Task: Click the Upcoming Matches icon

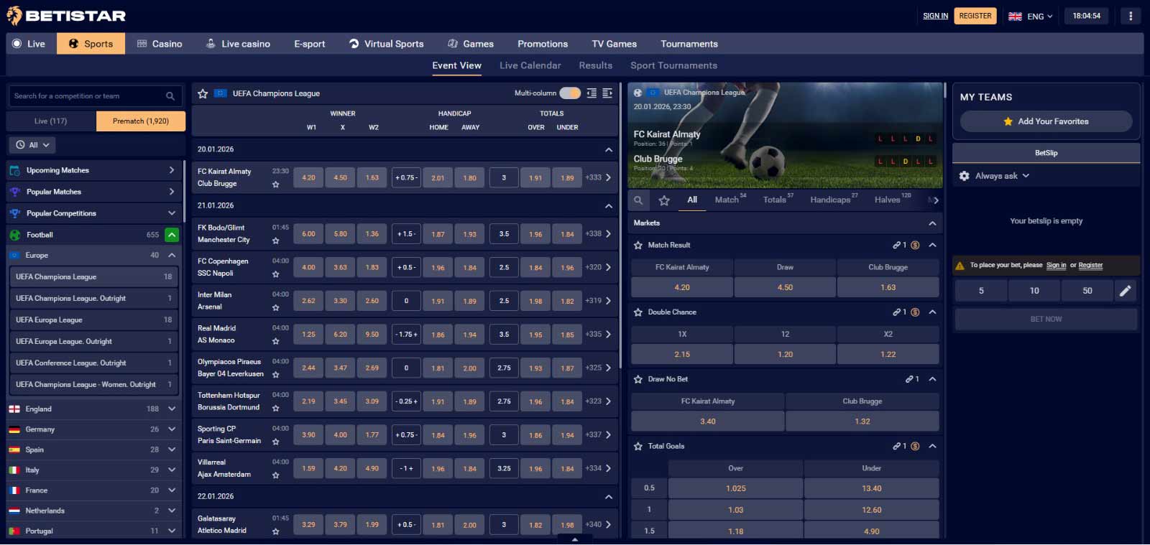Action: [14, 170]
